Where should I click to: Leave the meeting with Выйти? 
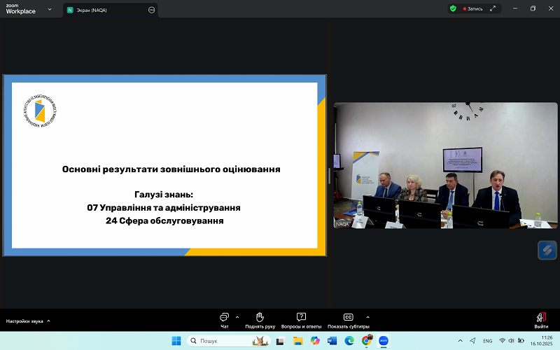coord(541,320)
